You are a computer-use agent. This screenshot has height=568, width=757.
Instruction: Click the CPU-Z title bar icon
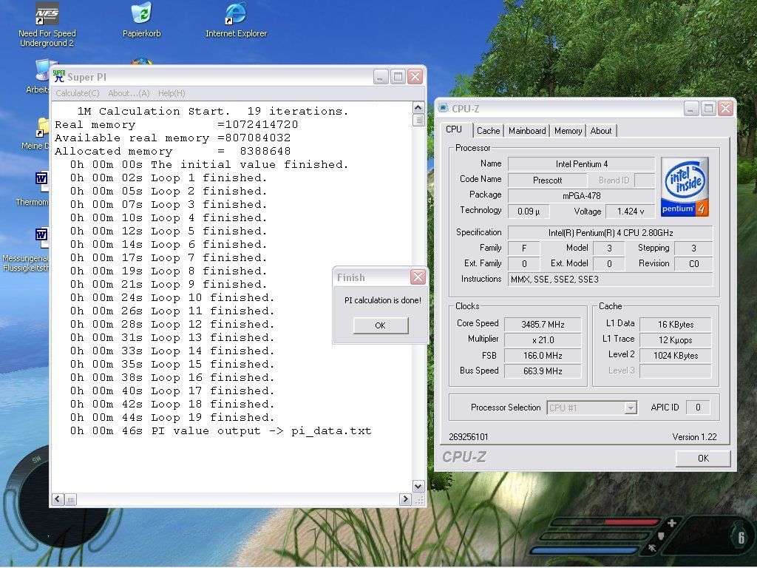coord(443,108)
